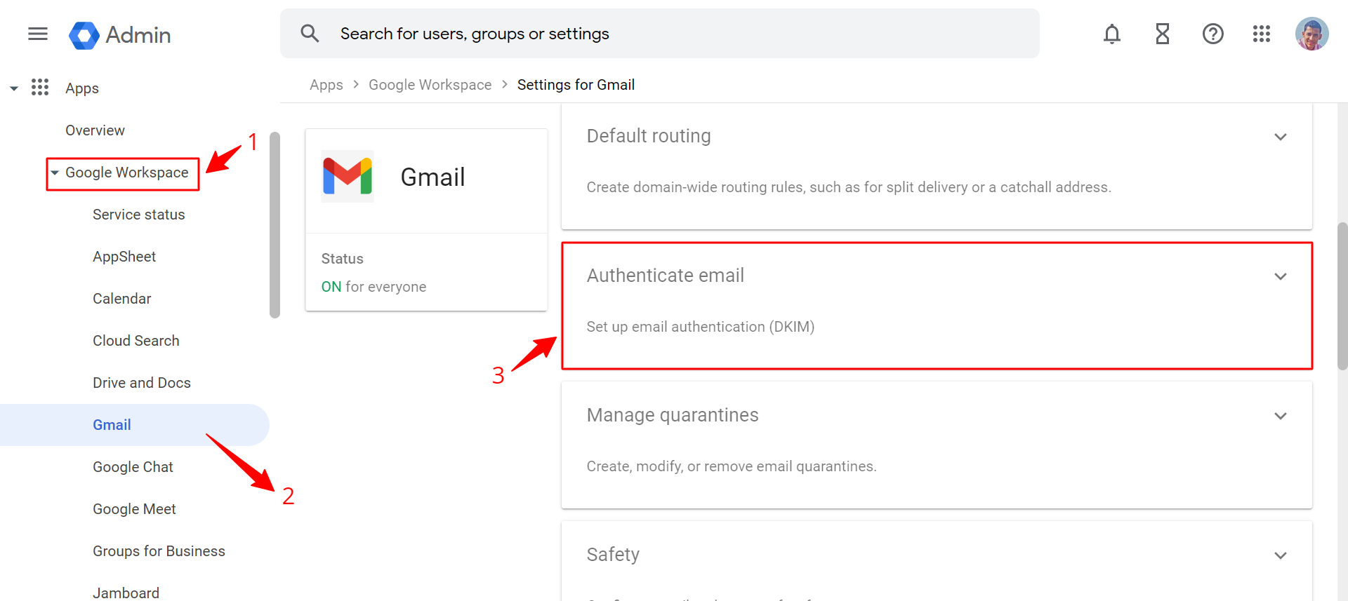
Task: Open the Google apps grid launcher
Action: point(1261,34)
